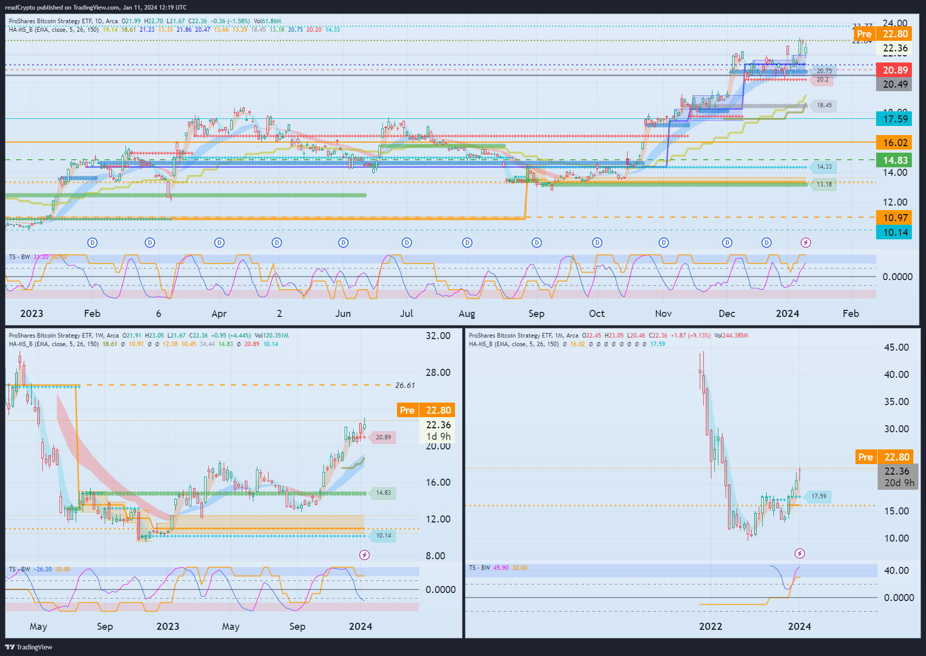Click the HA-MS_B indicator legend on weekly chart
The image size is (926, 656).
[54, 344]
